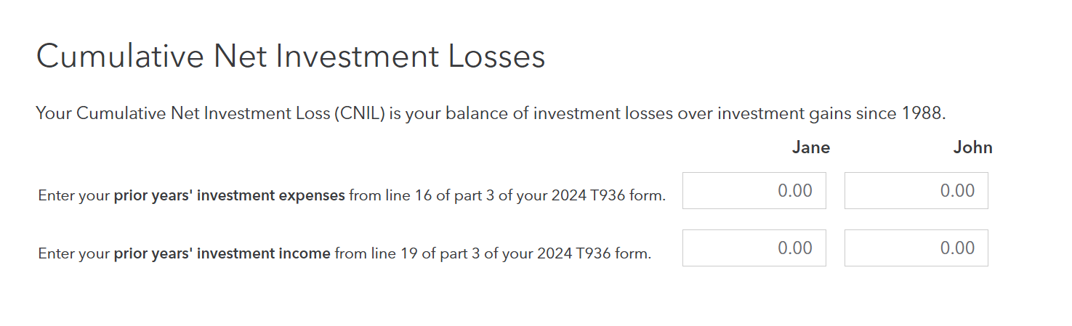Click bold text "prior years' investment expenses"
This screenshot has width=1072, height=326.
coord(229,196)
